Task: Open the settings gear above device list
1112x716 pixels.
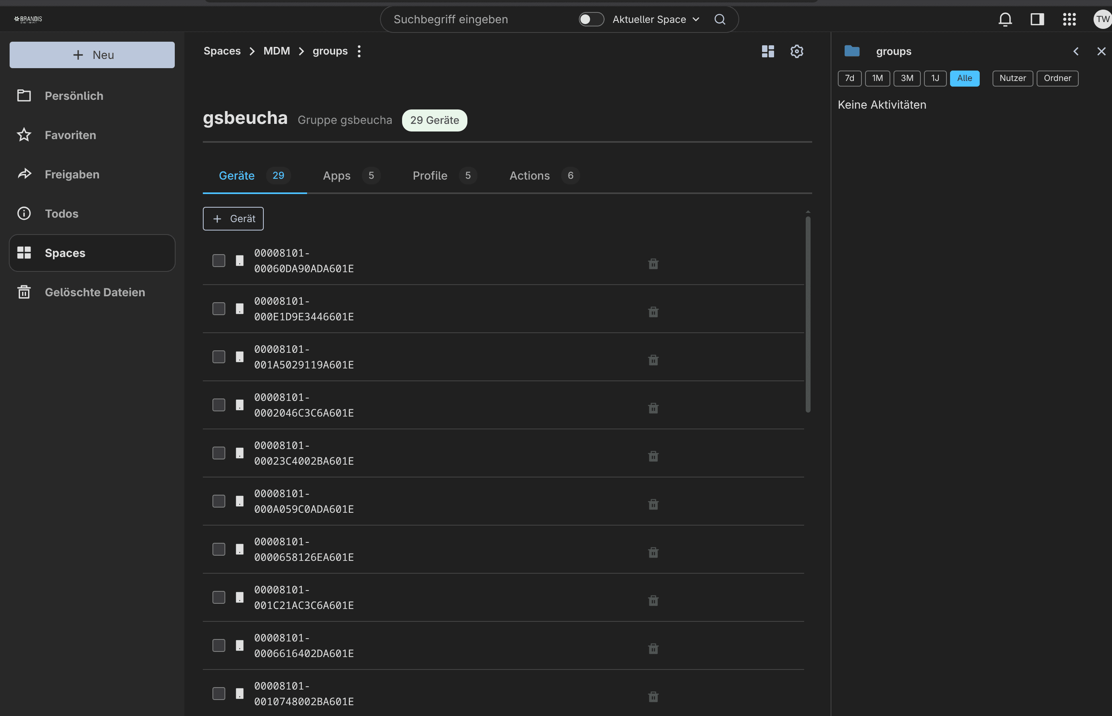Action: 797,51
